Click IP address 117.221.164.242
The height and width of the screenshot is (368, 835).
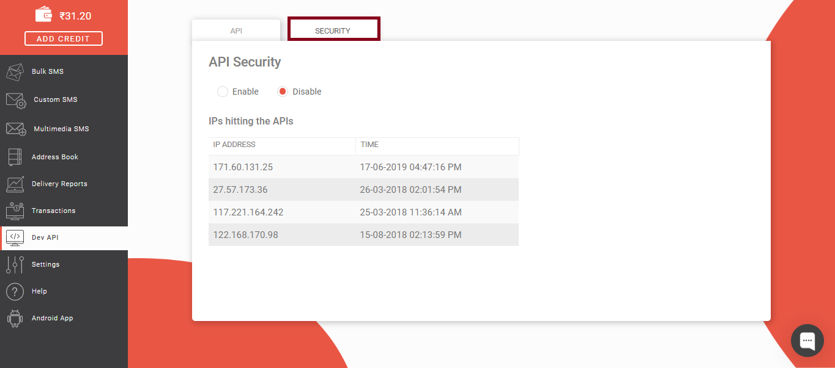248,212
